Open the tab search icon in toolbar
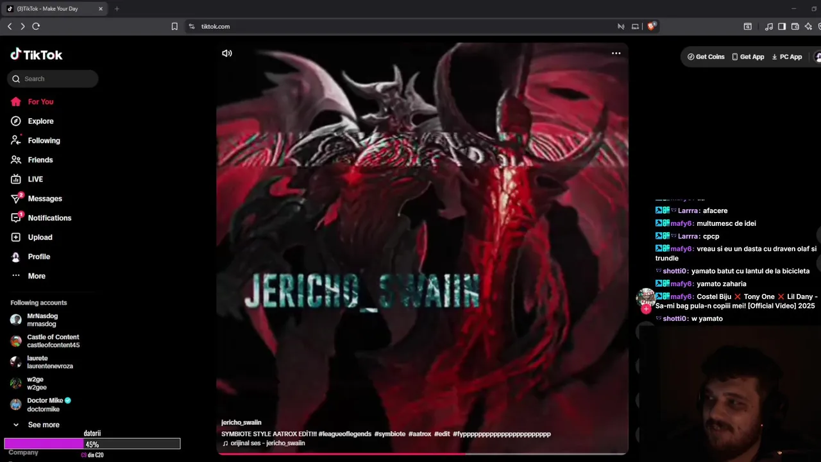821x462 pixels. click(747, 26)
